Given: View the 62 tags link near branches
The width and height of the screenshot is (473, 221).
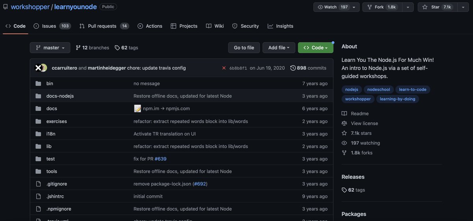Looking at the screenshot, I should click(x=126, y=48).
